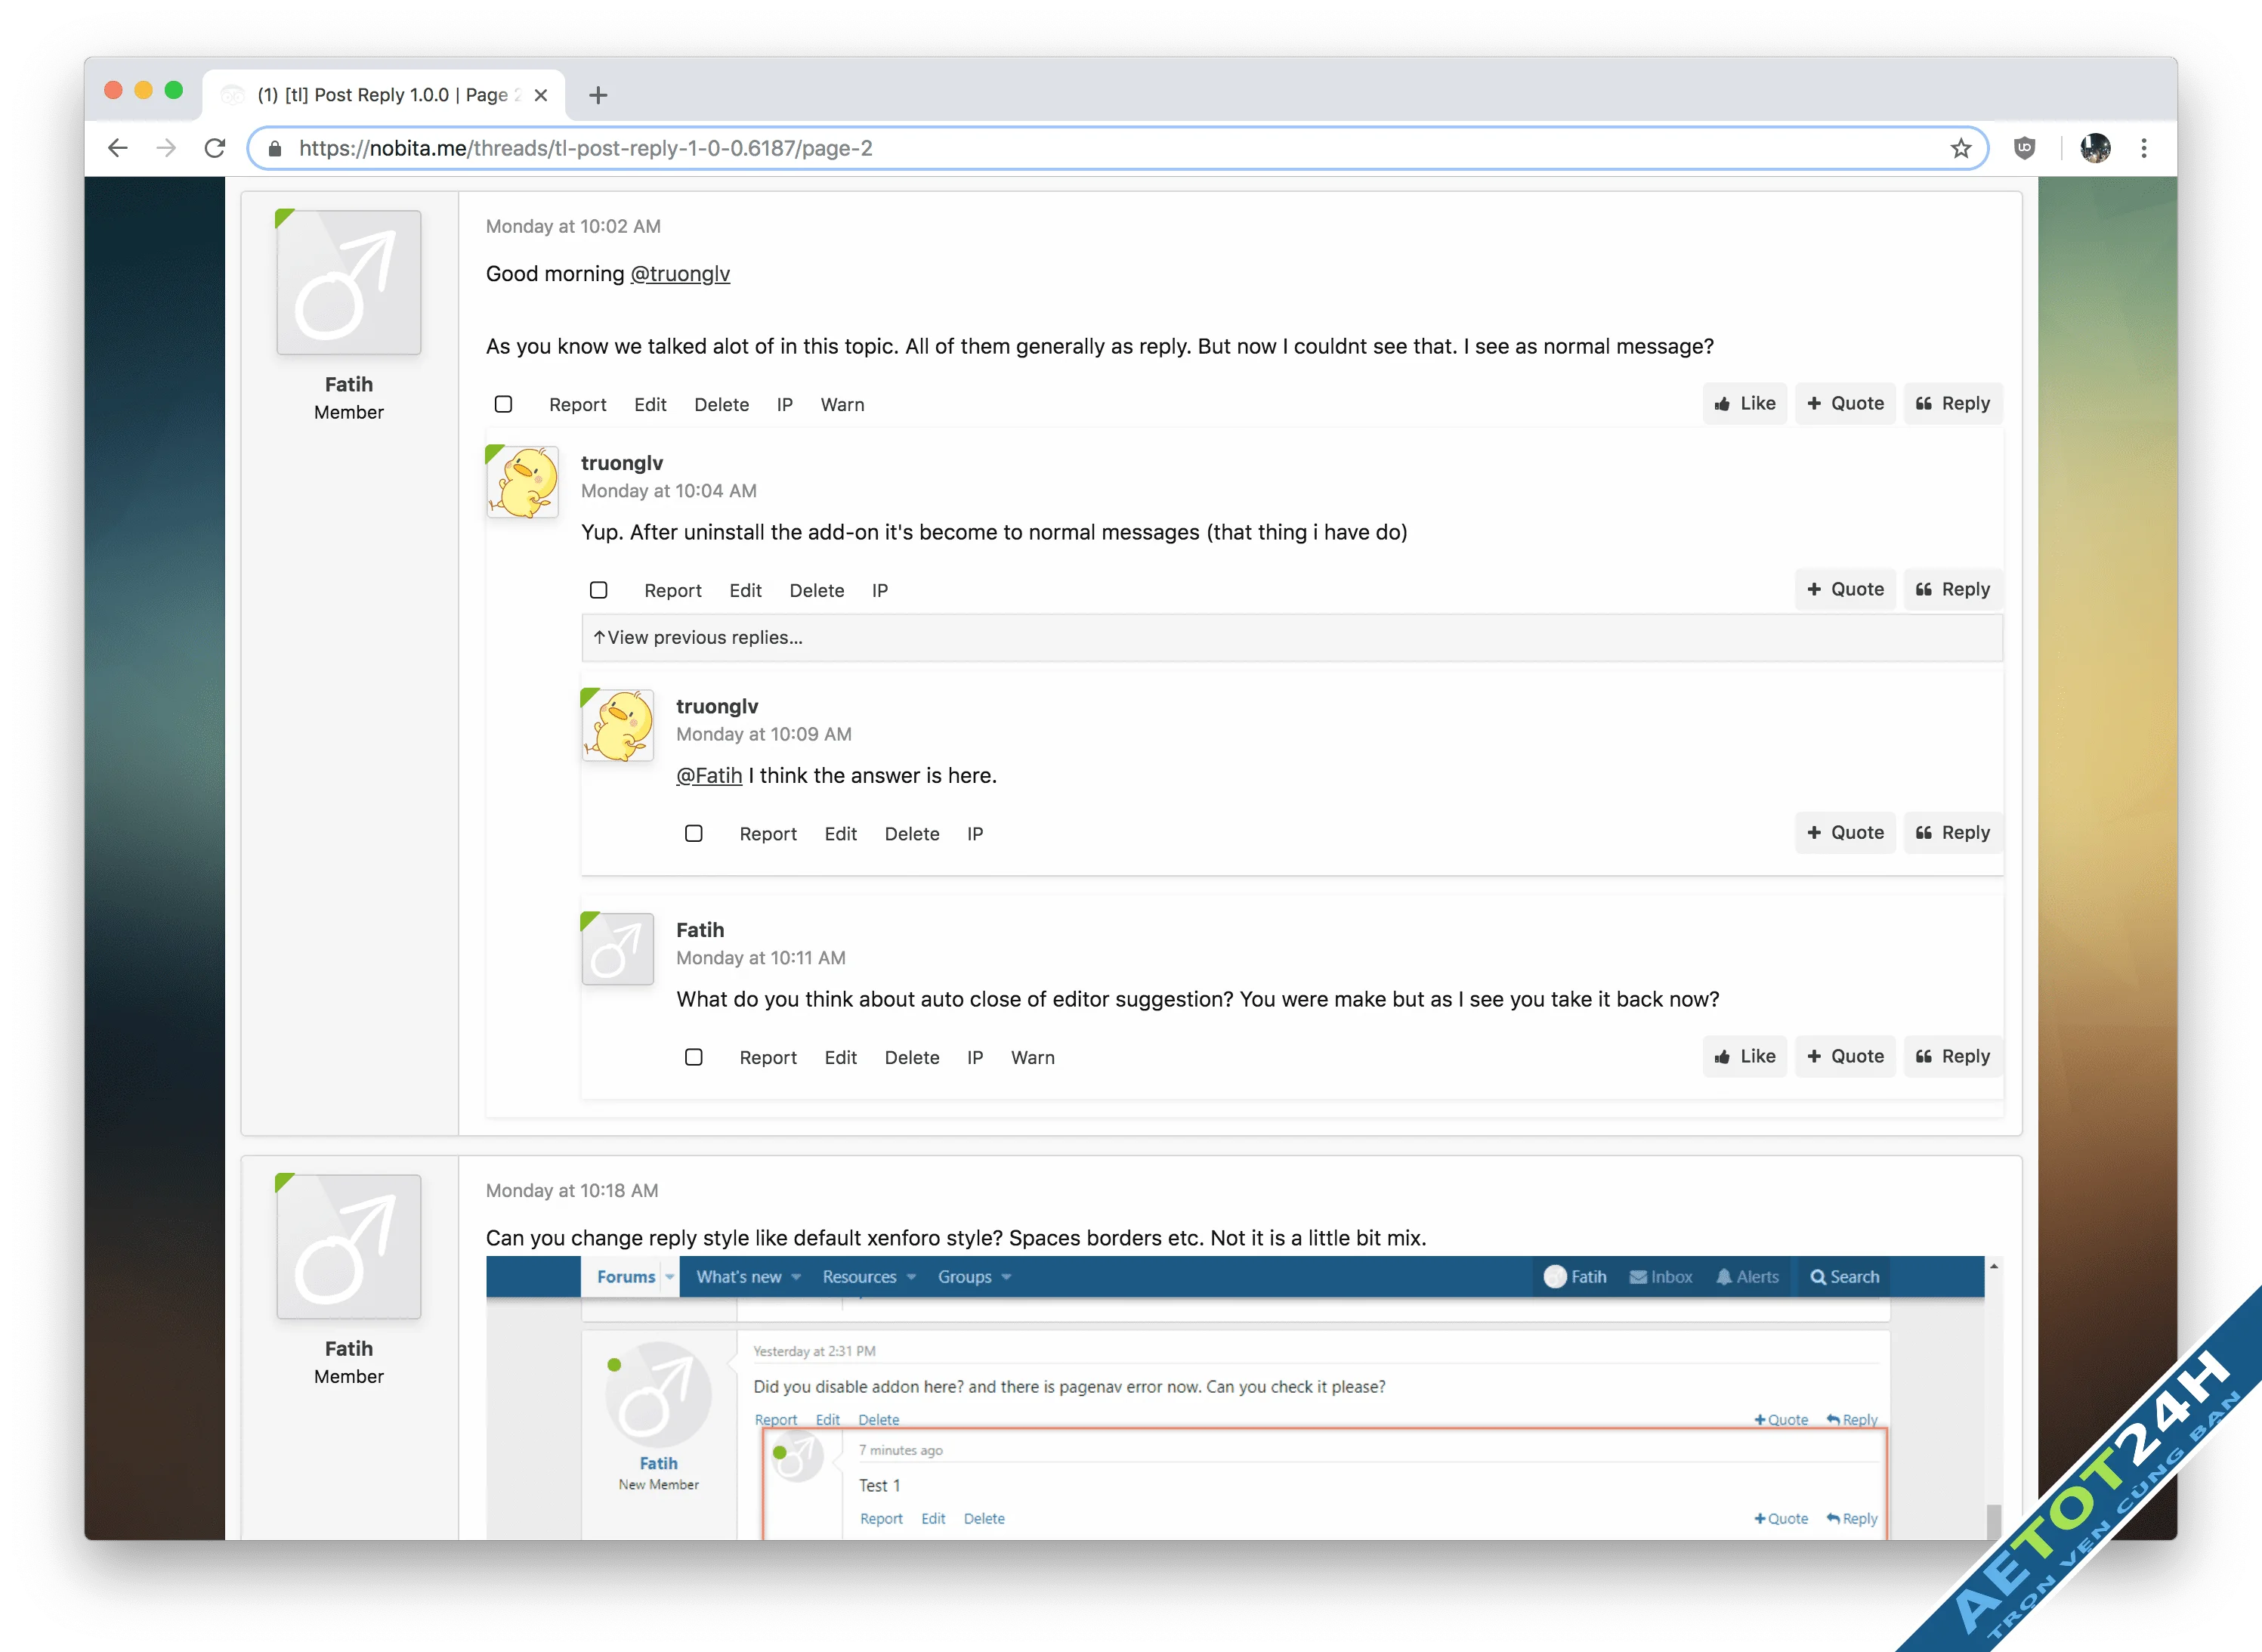Open the @truonglv mention link

pos(680,274)
